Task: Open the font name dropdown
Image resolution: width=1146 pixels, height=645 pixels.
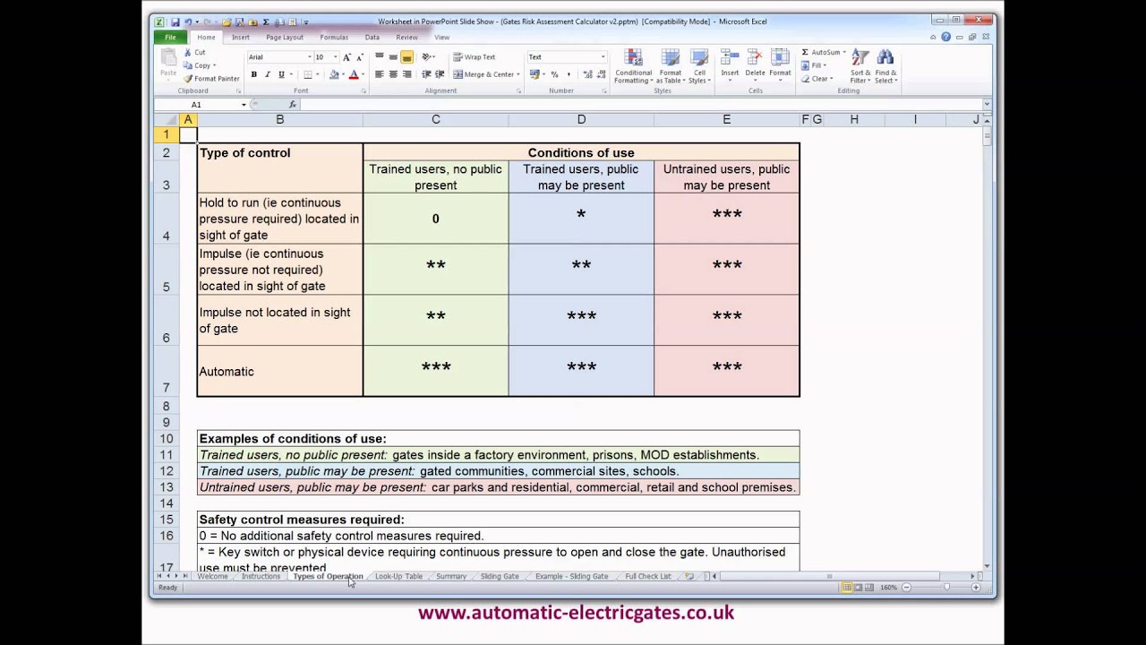Action: point(310,57)
